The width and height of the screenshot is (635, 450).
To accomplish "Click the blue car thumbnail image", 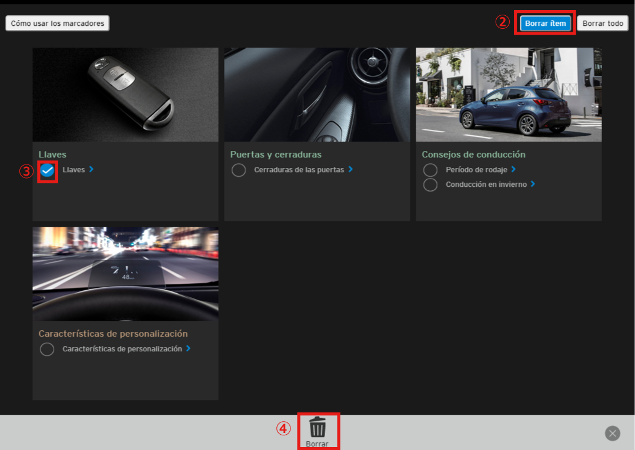I will click(509, 95).
